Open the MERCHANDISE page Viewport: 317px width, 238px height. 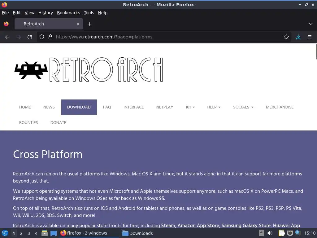(x=280, y=107)
